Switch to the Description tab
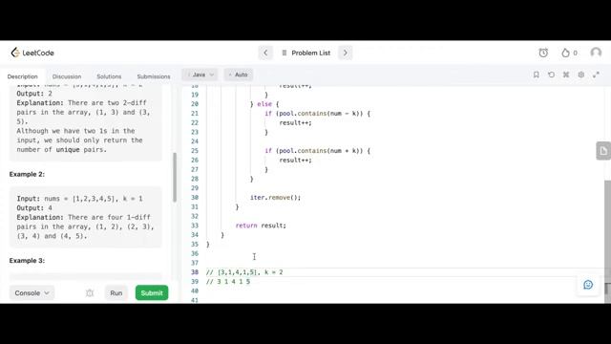Screen dimensions: 611x344 23,76
